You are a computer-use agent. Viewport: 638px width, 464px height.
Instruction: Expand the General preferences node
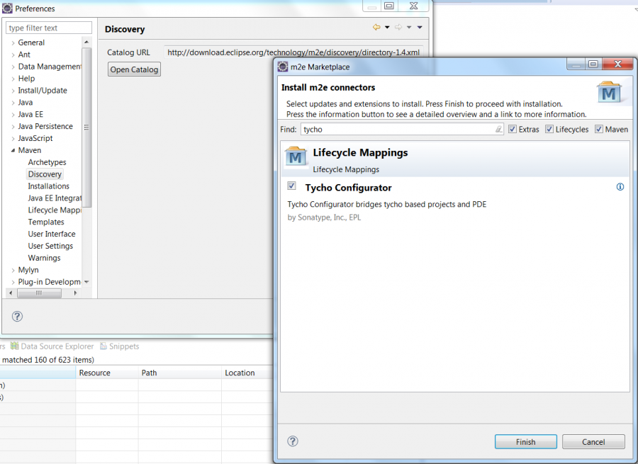click(13, 43)
